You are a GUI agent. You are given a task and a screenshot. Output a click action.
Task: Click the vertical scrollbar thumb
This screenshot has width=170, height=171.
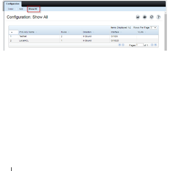coord(166,32)
